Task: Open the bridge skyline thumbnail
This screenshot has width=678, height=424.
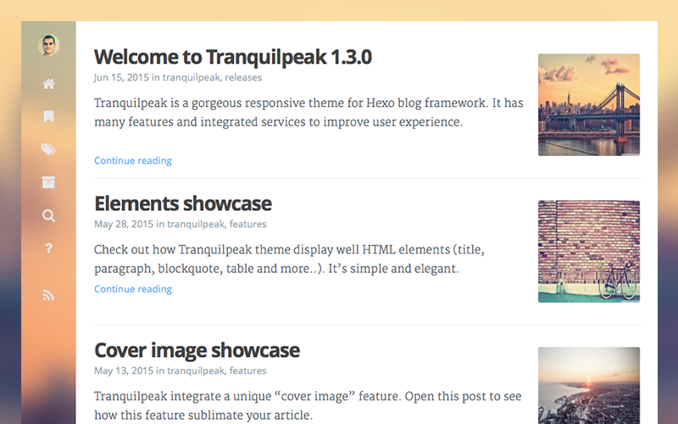Action: (x=589, y=104)
